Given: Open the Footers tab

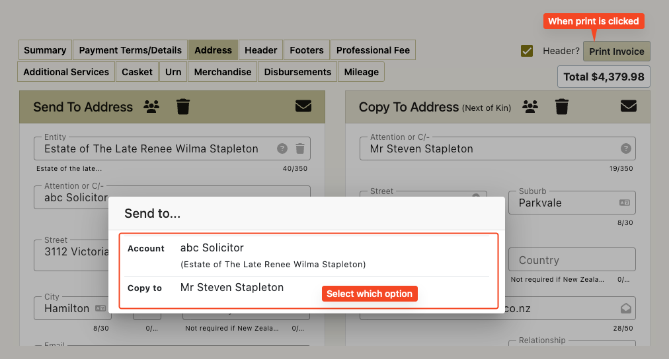Looking at the screenshot, I should pyautogui.click(x=306, y=50).
